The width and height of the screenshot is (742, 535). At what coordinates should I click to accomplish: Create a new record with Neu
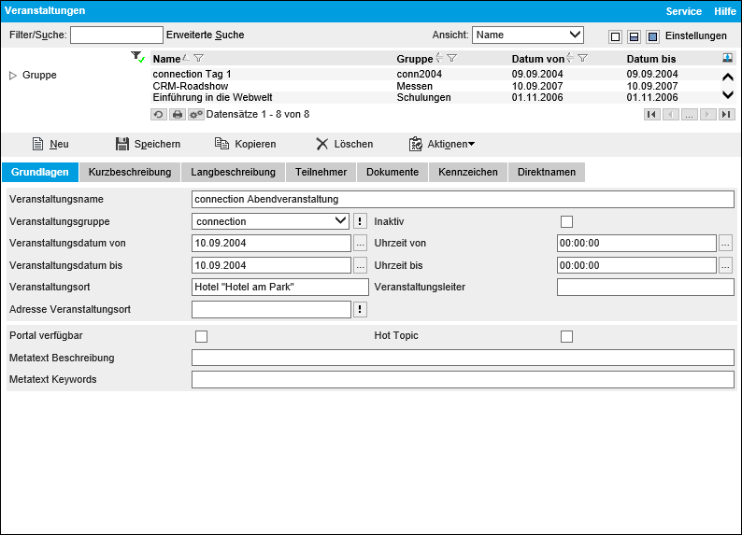click(x=50, y=144)
